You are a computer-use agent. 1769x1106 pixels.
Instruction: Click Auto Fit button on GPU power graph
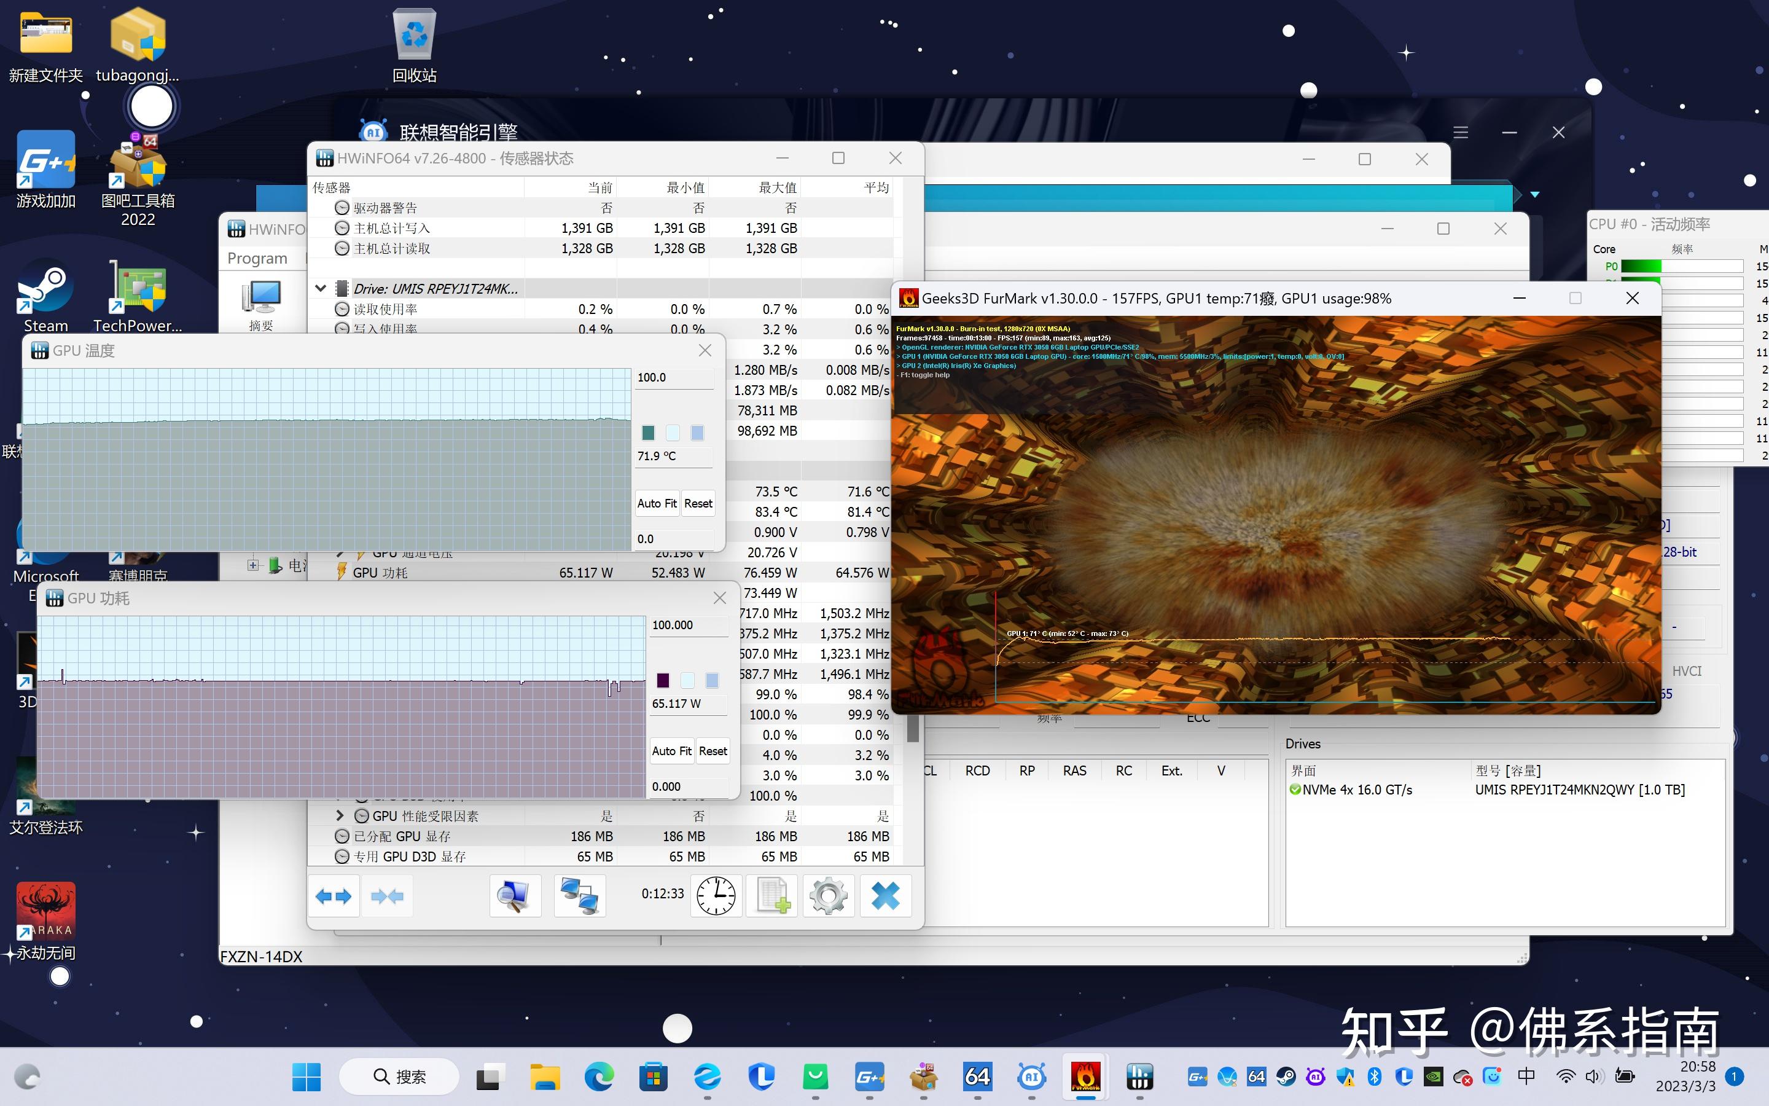(x=669, y=750)
